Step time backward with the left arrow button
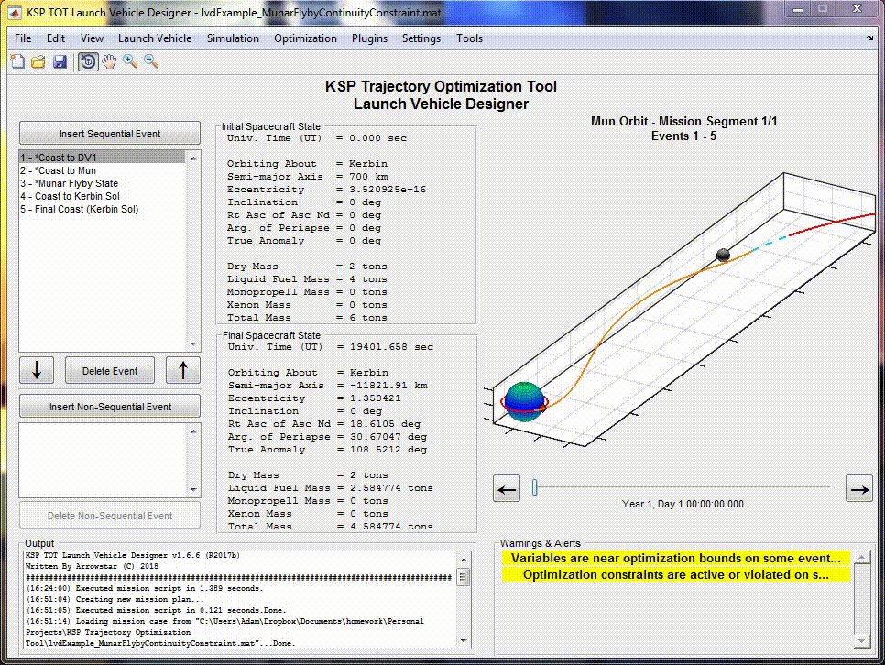This screenshot has height=665, width=885. 507,489
